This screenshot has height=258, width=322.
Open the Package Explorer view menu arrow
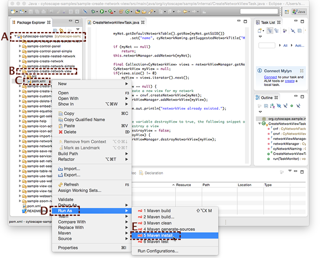(78, 29)
